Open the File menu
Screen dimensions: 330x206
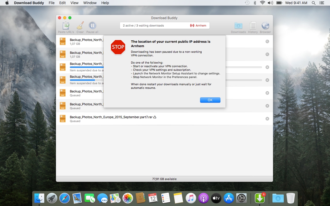click(52, 3)
